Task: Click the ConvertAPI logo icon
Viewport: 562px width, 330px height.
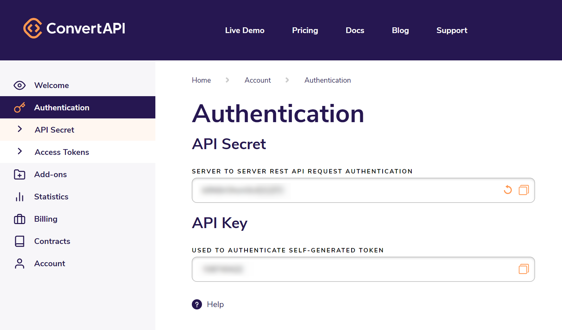Action: (33, 28)
